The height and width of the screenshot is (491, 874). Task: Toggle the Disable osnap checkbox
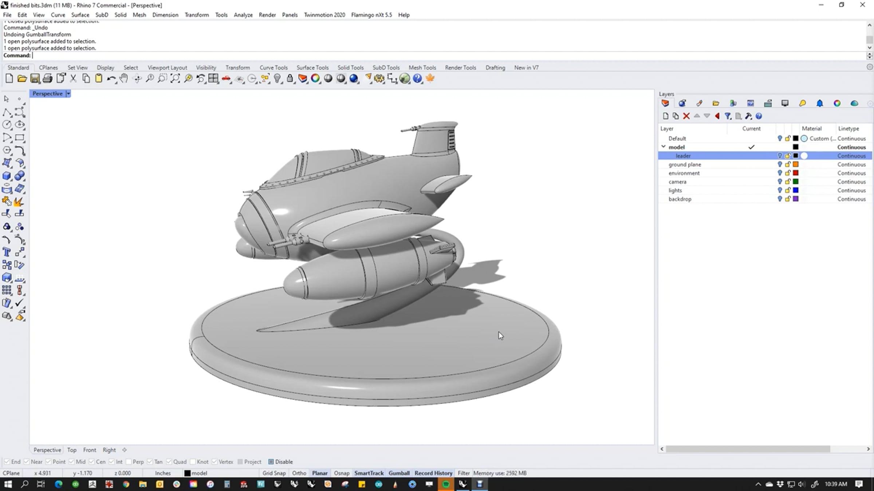pyautogui.click(x=271, y=462)
